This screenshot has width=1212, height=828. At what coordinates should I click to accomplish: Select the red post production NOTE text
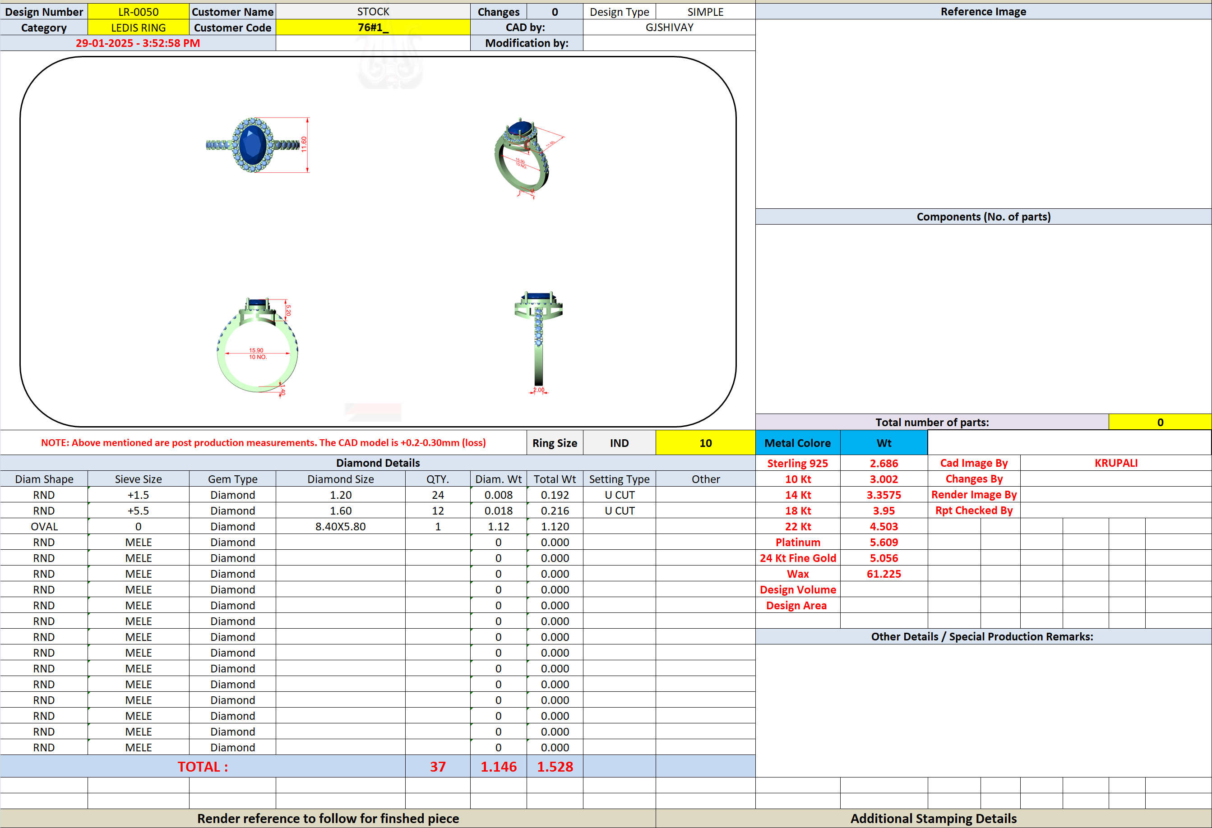[264, 442]
